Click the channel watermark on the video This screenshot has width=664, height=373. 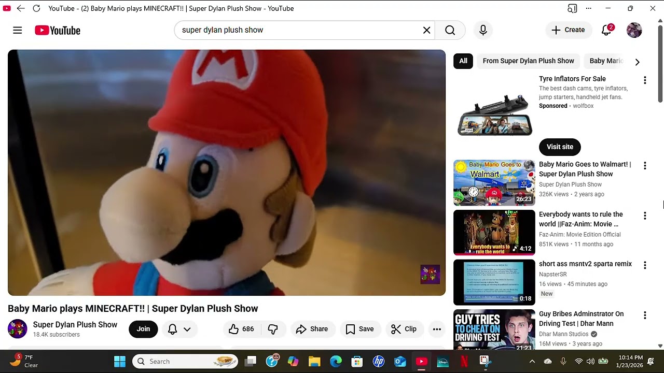click(430, 275)
